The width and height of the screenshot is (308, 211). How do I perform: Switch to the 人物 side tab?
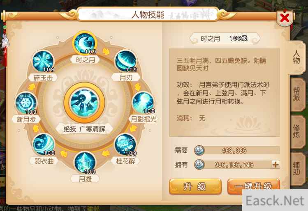coord(296,57)
